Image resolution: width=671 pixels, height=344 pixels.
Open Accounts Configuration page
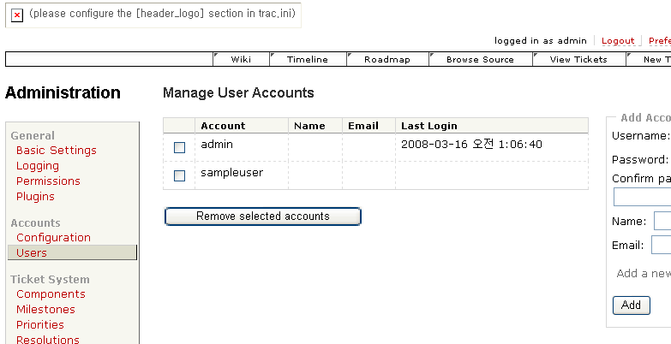point(53,238)
